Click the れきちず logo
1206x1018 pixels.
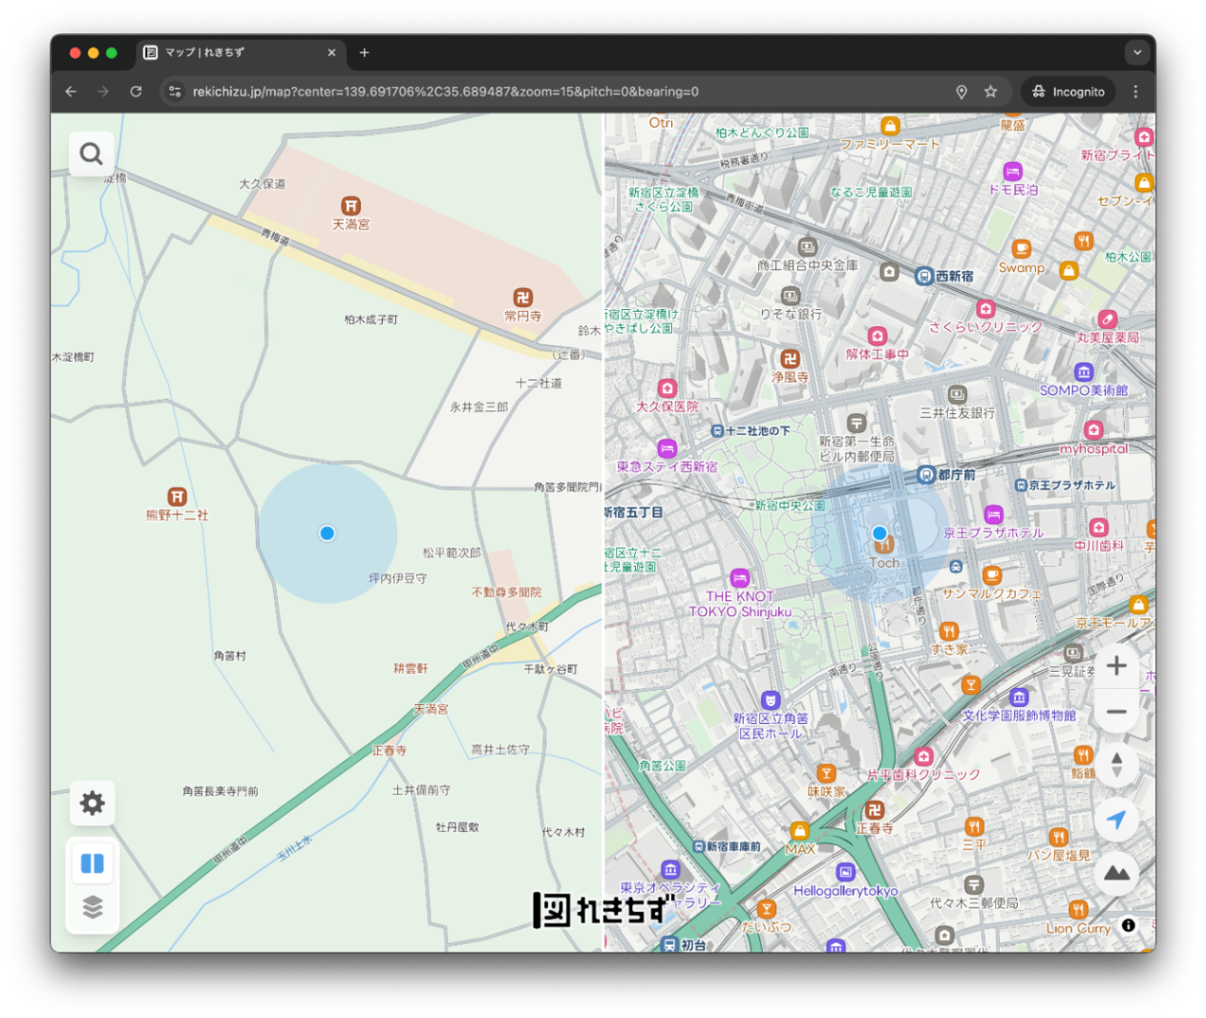603,910
